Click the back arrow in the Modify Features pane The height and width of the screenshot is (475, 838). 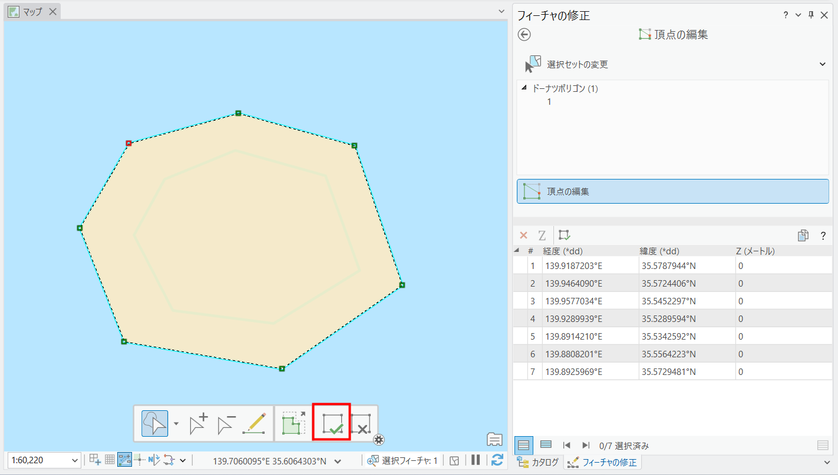pos(524,35)
